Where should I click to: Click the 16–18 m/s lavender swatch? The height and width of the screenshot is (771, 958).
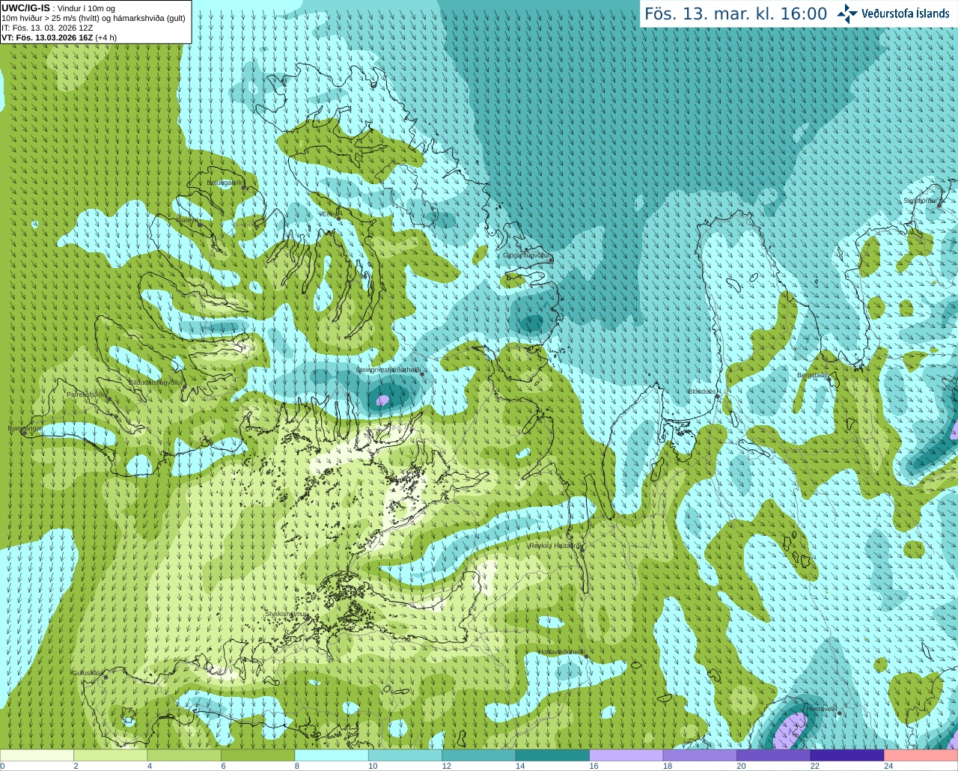point(626,755)
